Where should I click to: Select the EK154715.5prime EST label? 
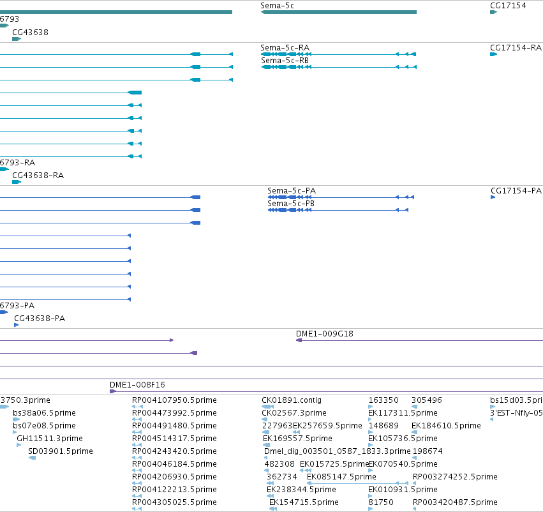(x=304, y=502)
